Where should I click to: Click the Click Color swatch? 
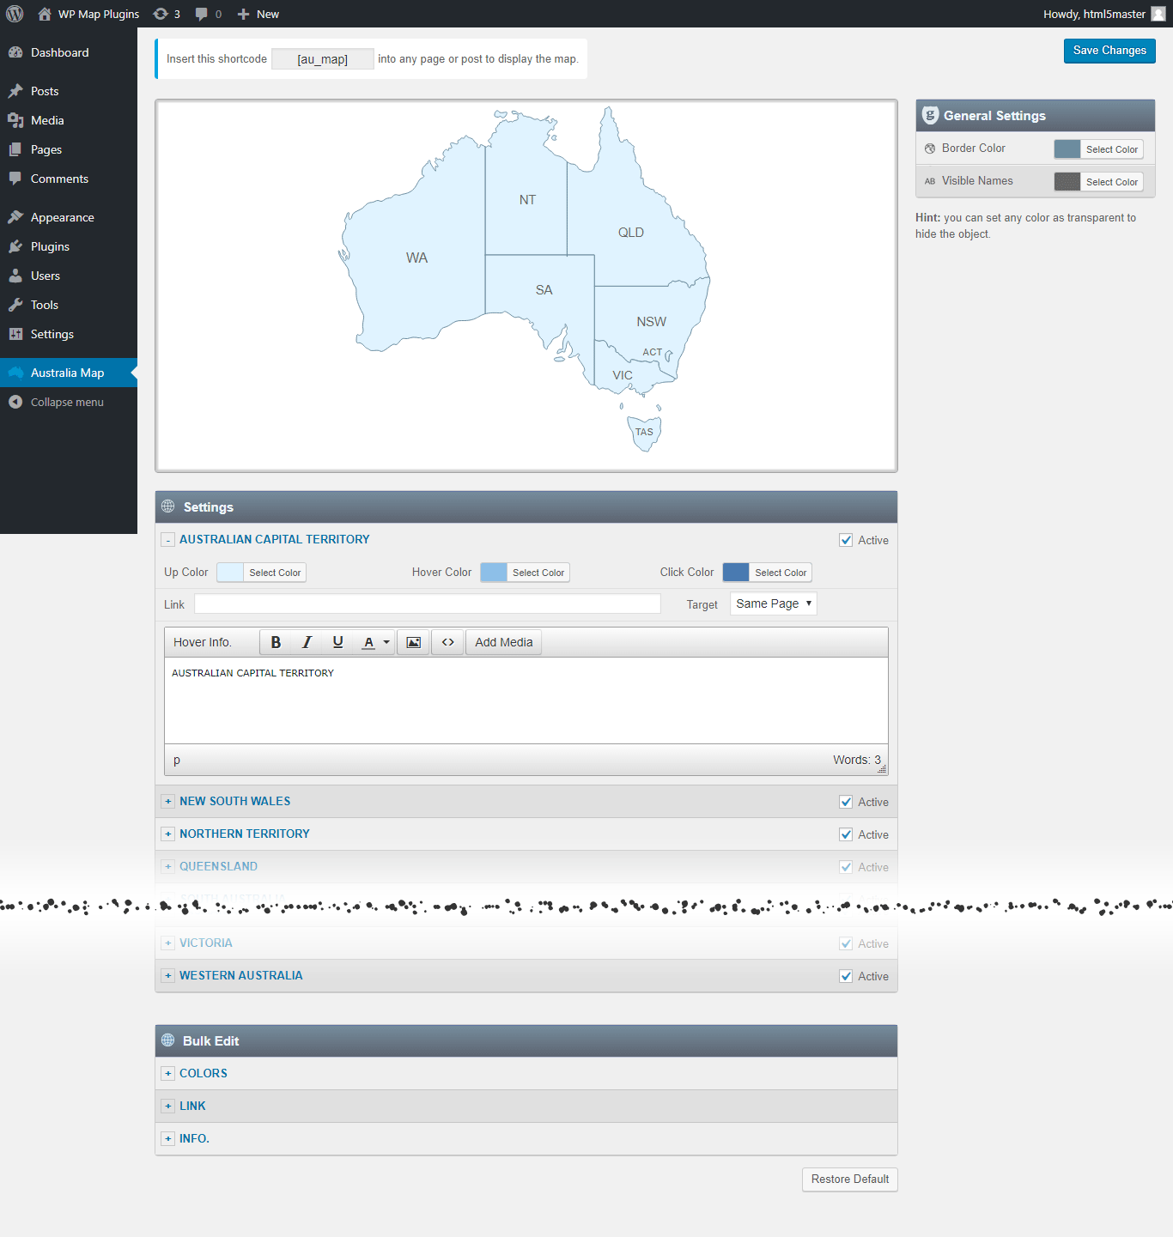tap(736, 573)
